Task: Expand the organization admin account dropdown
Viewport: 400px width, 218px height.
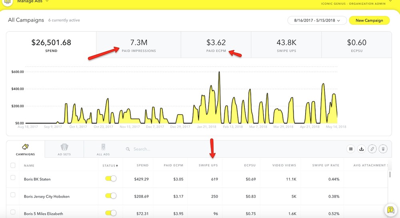Action: [x=390, y=2]
